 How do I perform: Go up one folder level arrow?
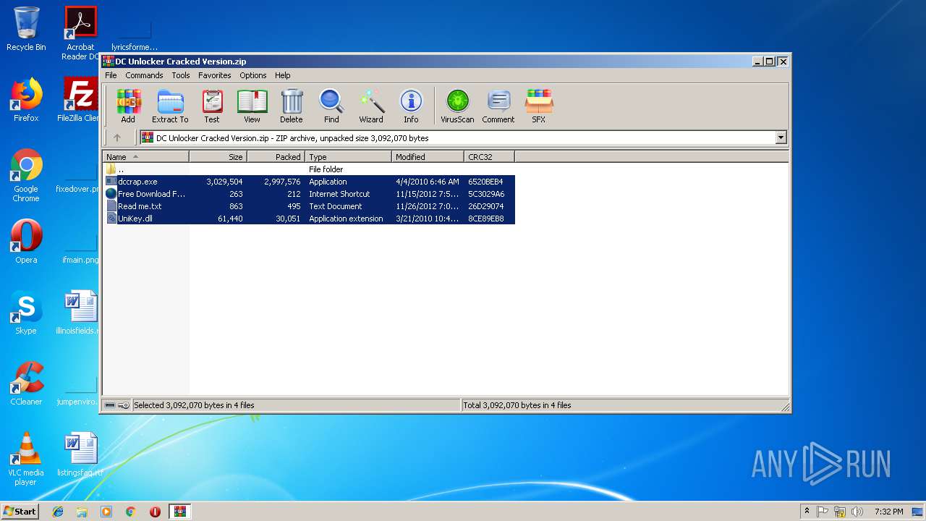coord(117,137)
